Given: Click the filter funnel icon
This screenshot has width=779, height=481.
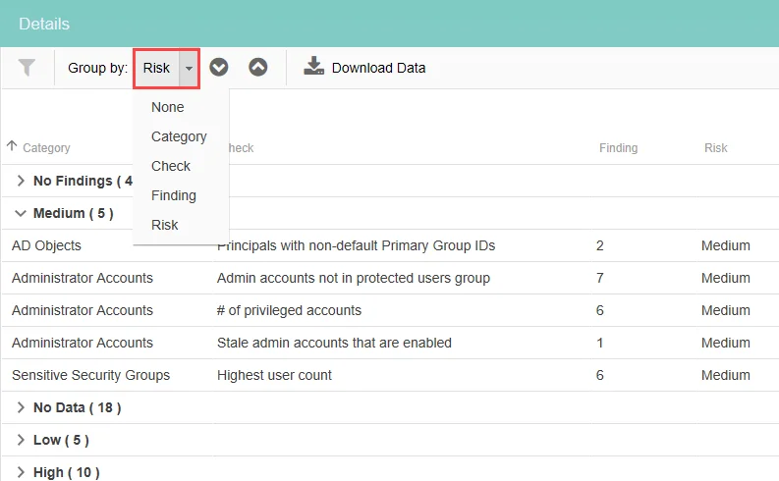Looking at the screenshot, I should (27, 68).
